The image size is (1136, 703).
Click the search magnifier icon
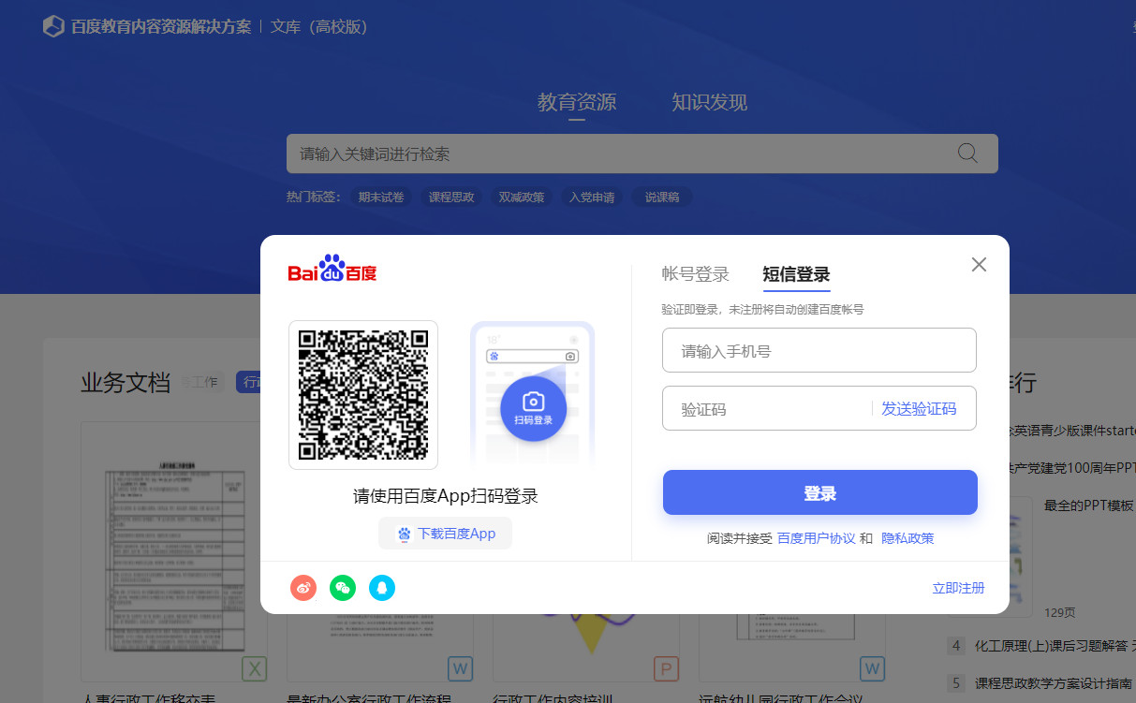pyautogui.click(x=967, y=154)
